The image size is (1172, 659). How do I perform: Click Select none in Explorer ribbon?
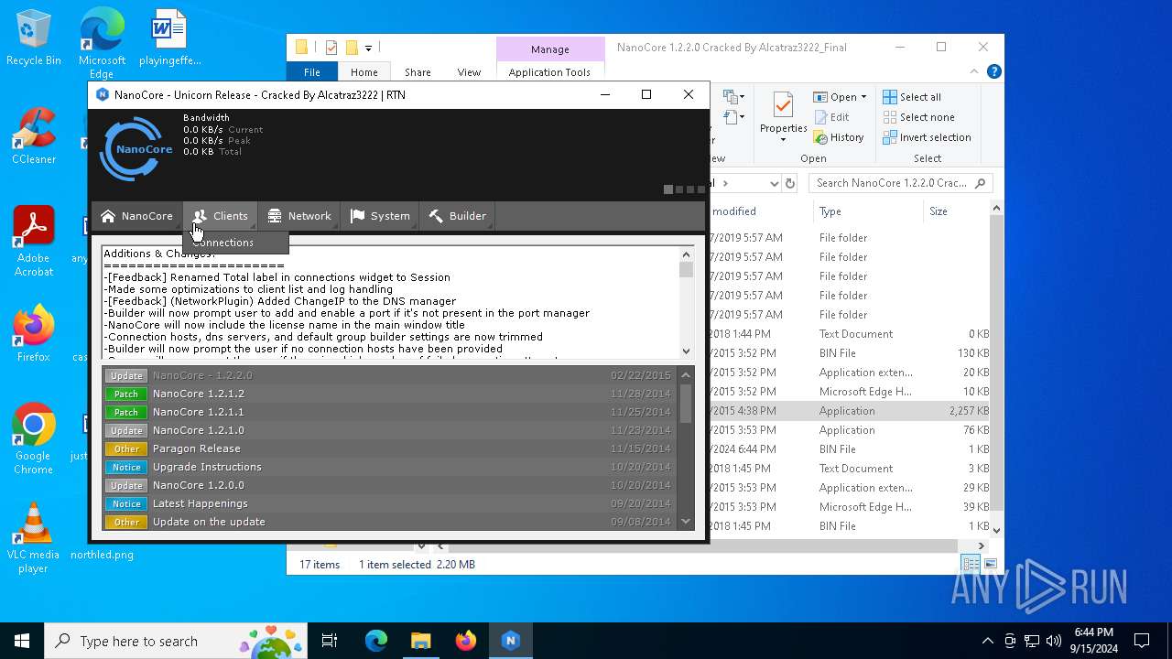pos(918,117)
